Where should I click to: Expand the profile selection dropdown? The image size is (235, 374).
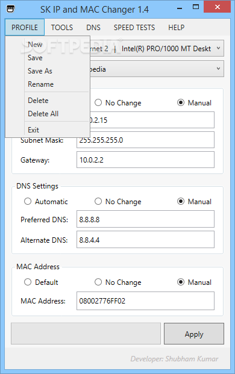point(218,69)
